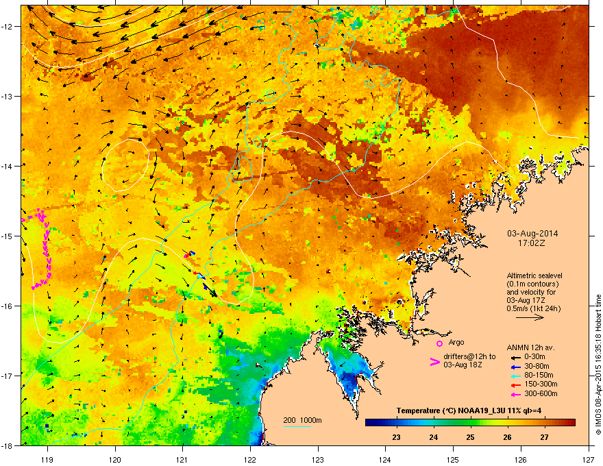Select the magenta 300-600m arrow legend marker
Viewport: 603px width, 466px height.
[x=516, y=395]
